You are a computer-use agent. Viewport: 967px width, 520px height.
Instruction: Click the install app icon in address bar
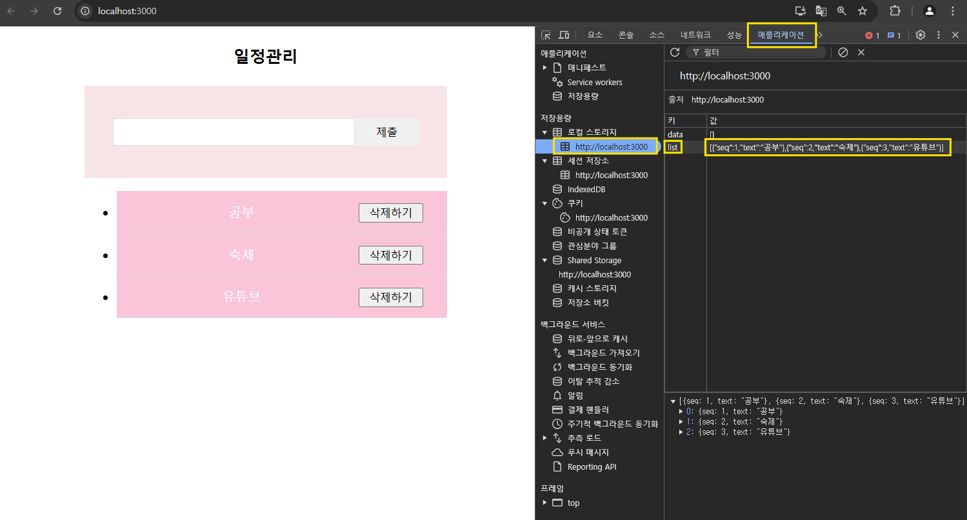(801, 11)
